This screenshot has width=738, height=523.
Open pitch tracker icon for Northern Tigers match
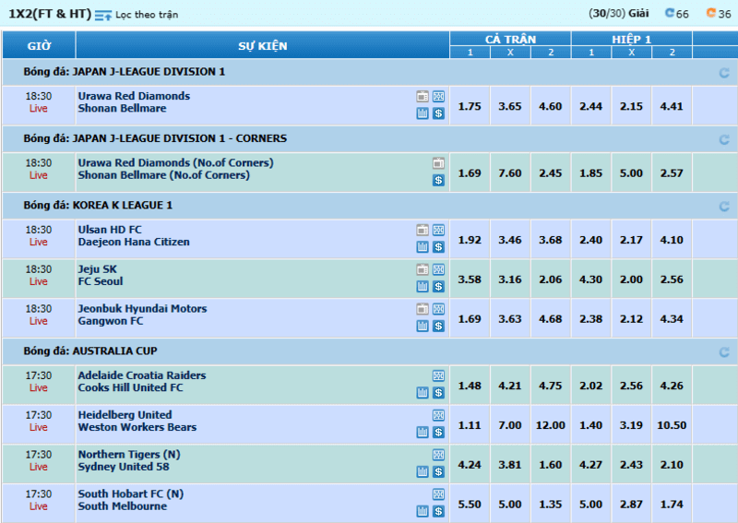[439, 456]
